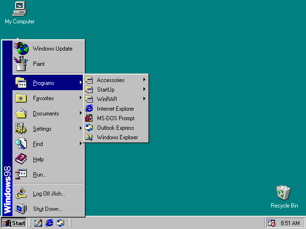
Task: Click the Outlook Express icon in submenu
Action: [x=89, y=127]
